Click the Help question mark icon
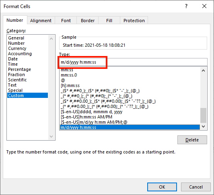The width and height of the screenshot is (214, 195). click(x=186, y=6)
